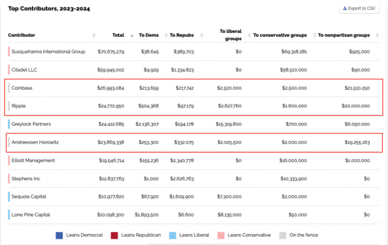
Task: Sort by the To Dems column arrows
Action: pyautogui.click(x=166, y=35)
